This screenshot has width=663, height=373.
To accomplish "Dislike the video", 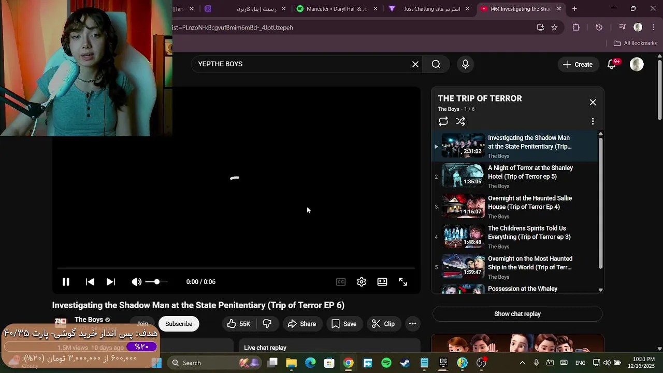I will 267,324.
